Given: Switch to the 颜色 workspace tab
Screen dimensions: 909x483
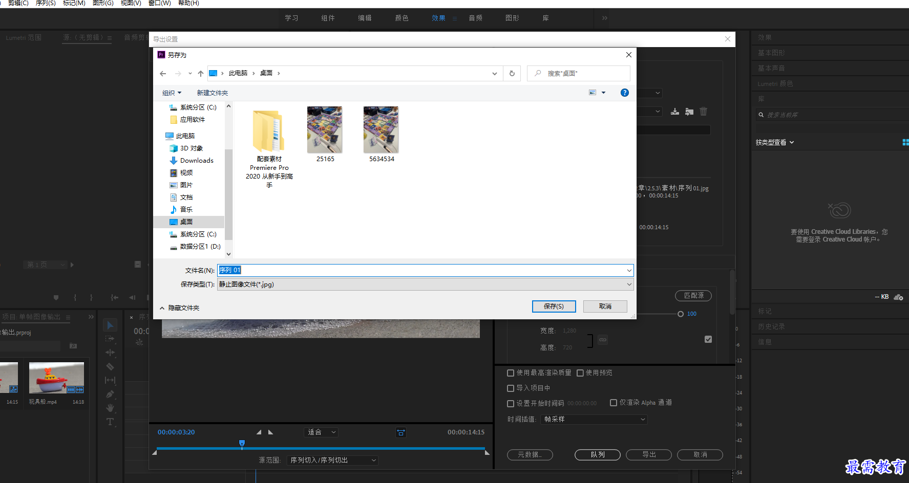Looking at the screenshot, I should tap(402, 18).
